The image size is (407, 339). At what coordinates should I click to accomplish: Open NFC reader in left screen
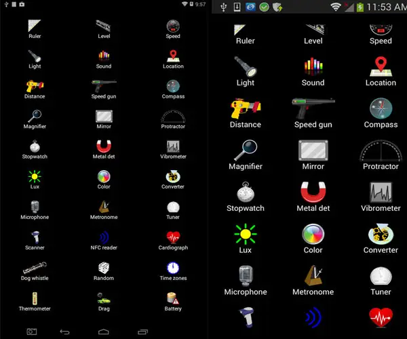pos(104,241)
